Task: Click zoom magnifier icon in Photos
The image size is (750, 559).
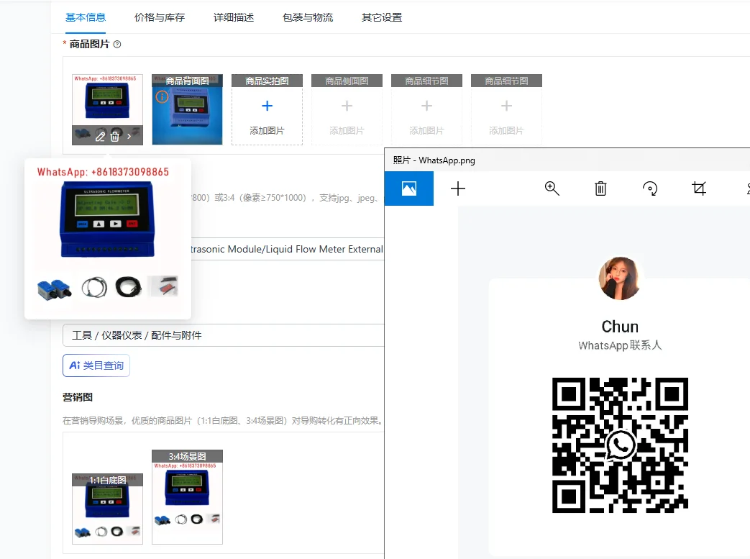Action: pyautogui.click(x=552, y=188)
